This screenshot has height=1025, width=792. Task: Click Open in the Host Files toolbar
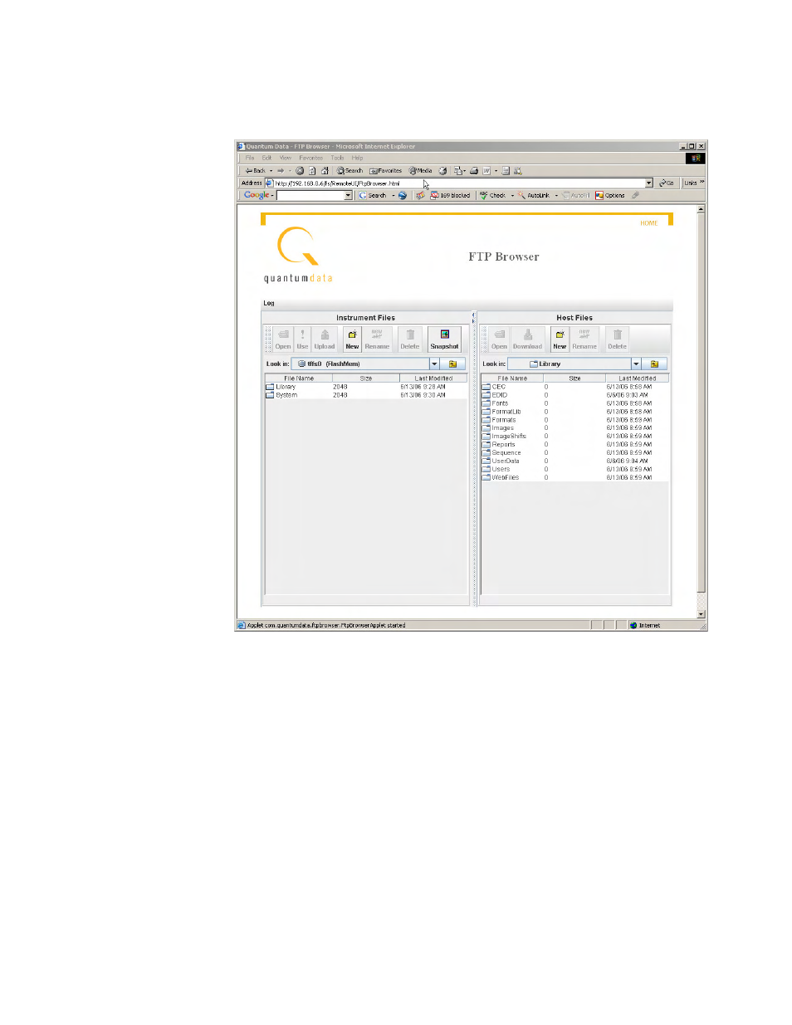tap(499, 339)
